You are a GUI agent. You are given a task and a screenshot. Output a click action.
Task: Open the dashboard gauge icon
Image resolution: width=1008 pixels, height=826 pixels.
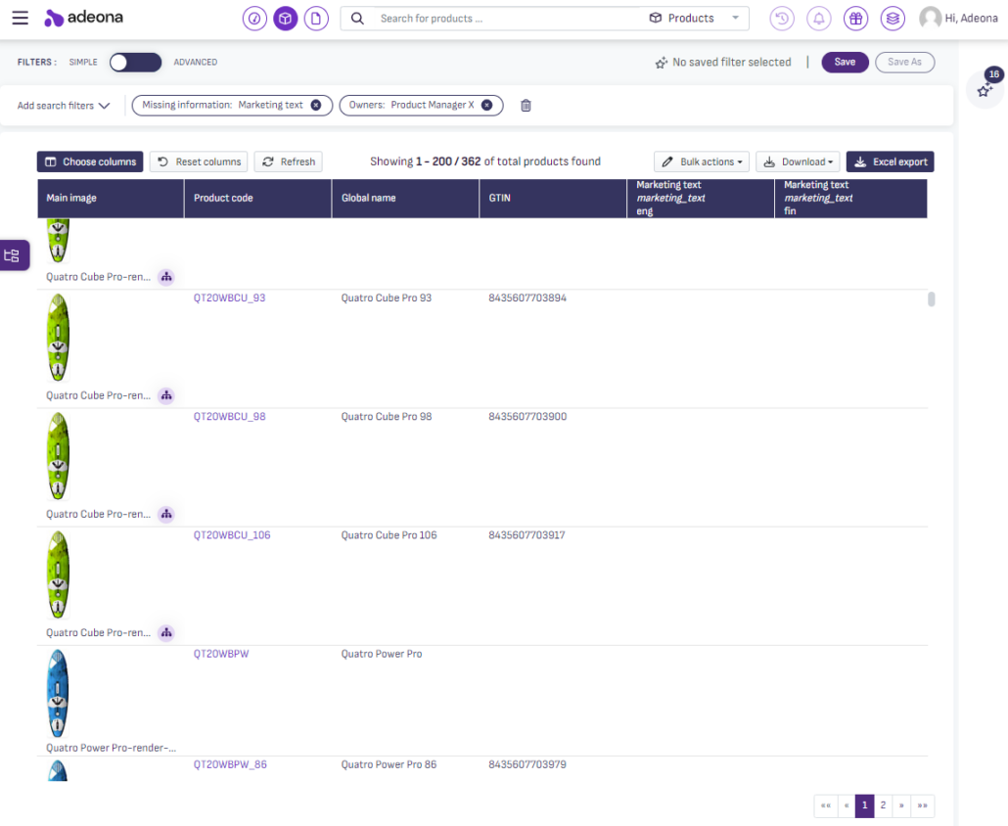[254, 19]
